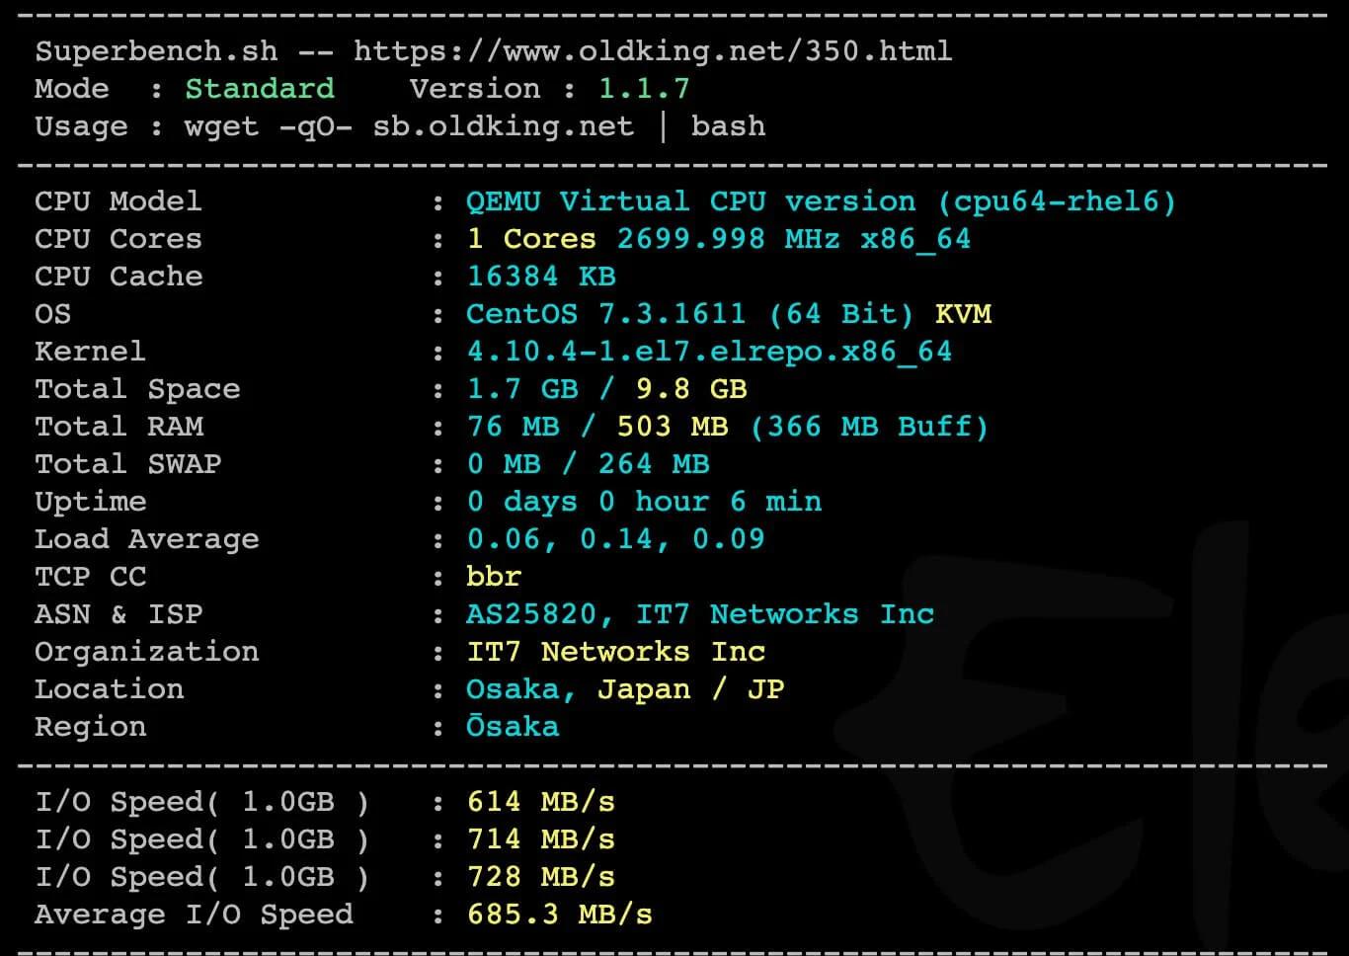Click the Average I/O Speed 685.3 MB/s
This screenshot has height=956, width=1349.
pos(559,915)
